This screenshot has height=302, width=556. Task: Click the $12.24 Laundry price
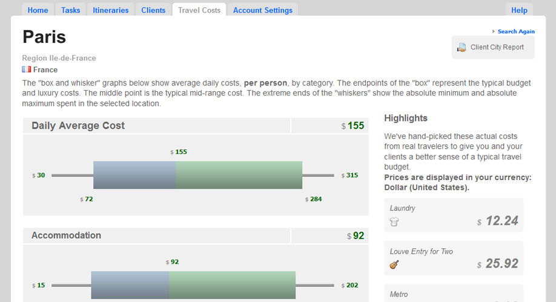497,221
